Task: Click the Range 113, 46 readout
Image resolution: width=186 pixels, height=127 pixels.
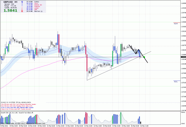Action: pos(10,6)
